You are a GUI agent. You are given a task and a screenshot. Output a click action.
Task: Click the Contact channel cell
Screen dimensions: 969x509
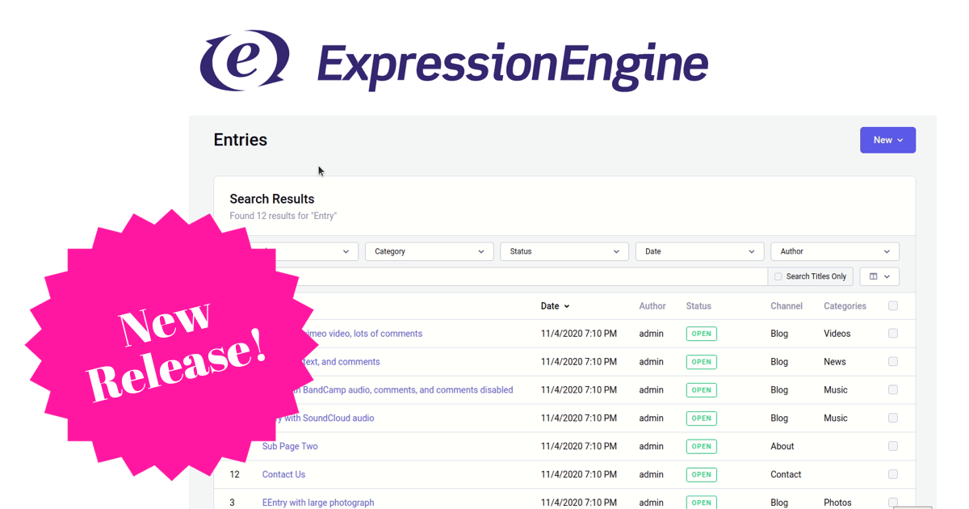(786, 474)
